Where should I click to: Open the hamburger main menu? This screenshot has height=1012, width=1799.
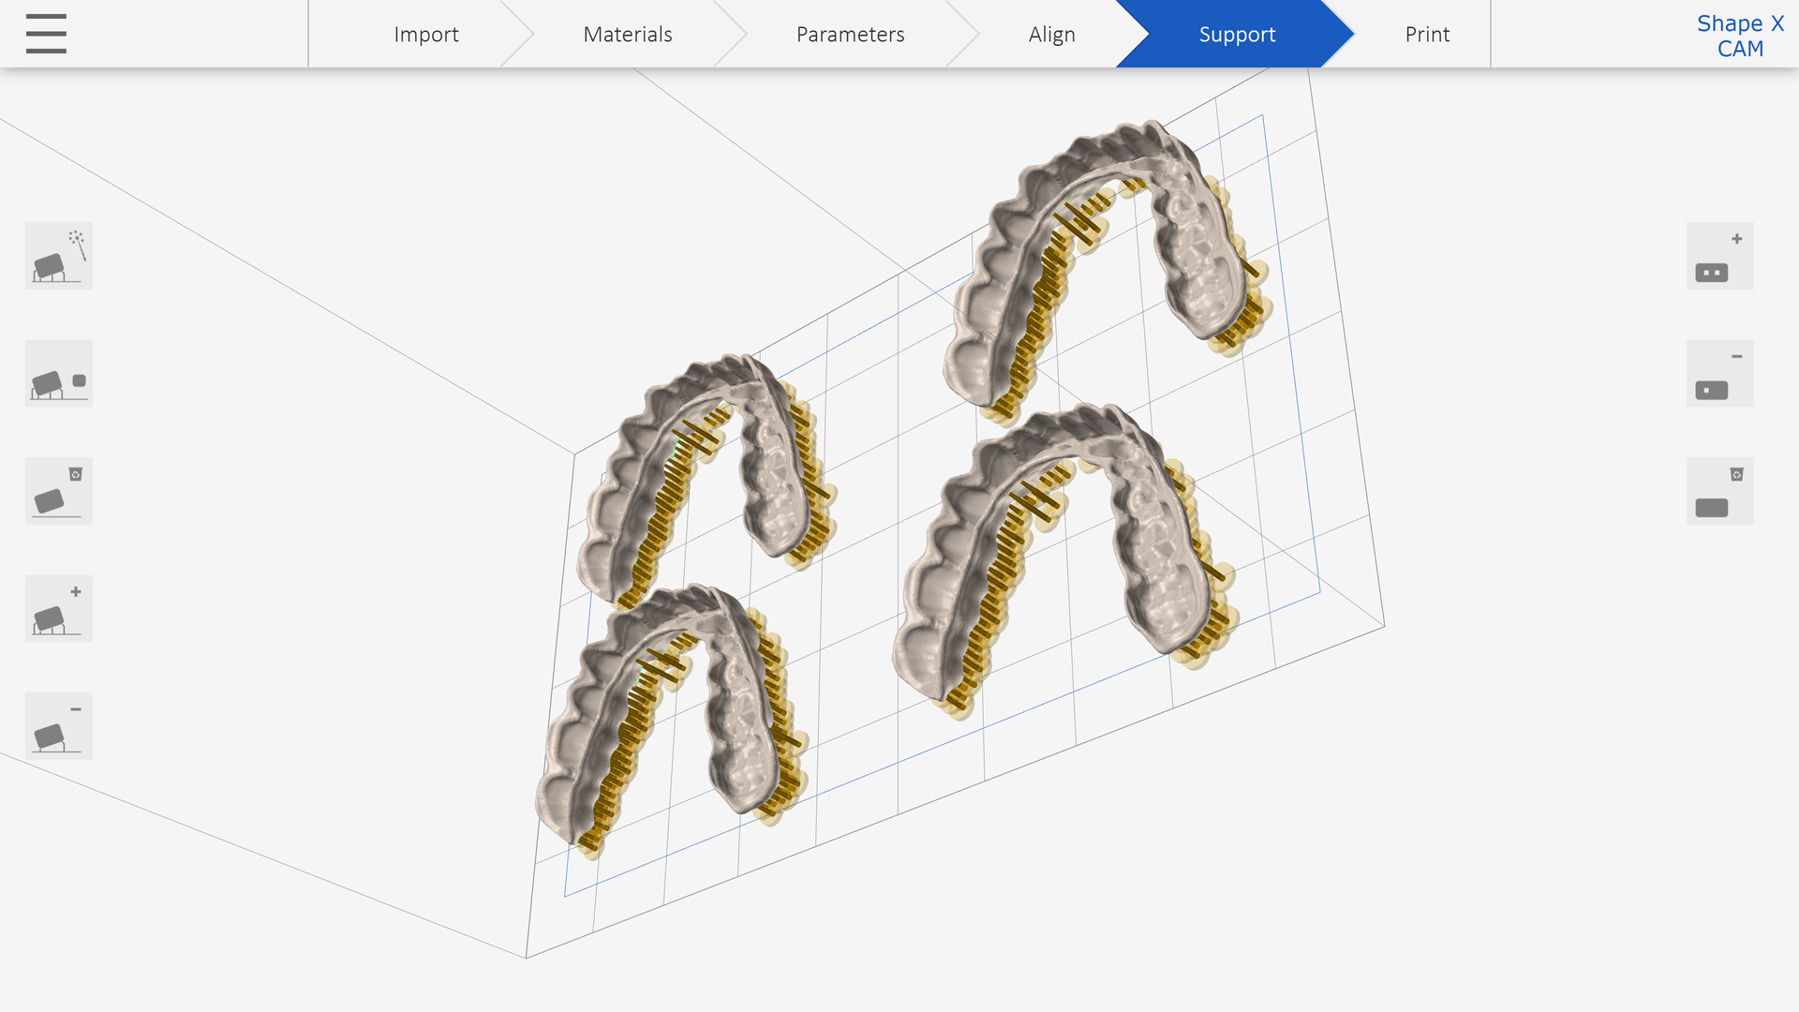click(46, 34)
